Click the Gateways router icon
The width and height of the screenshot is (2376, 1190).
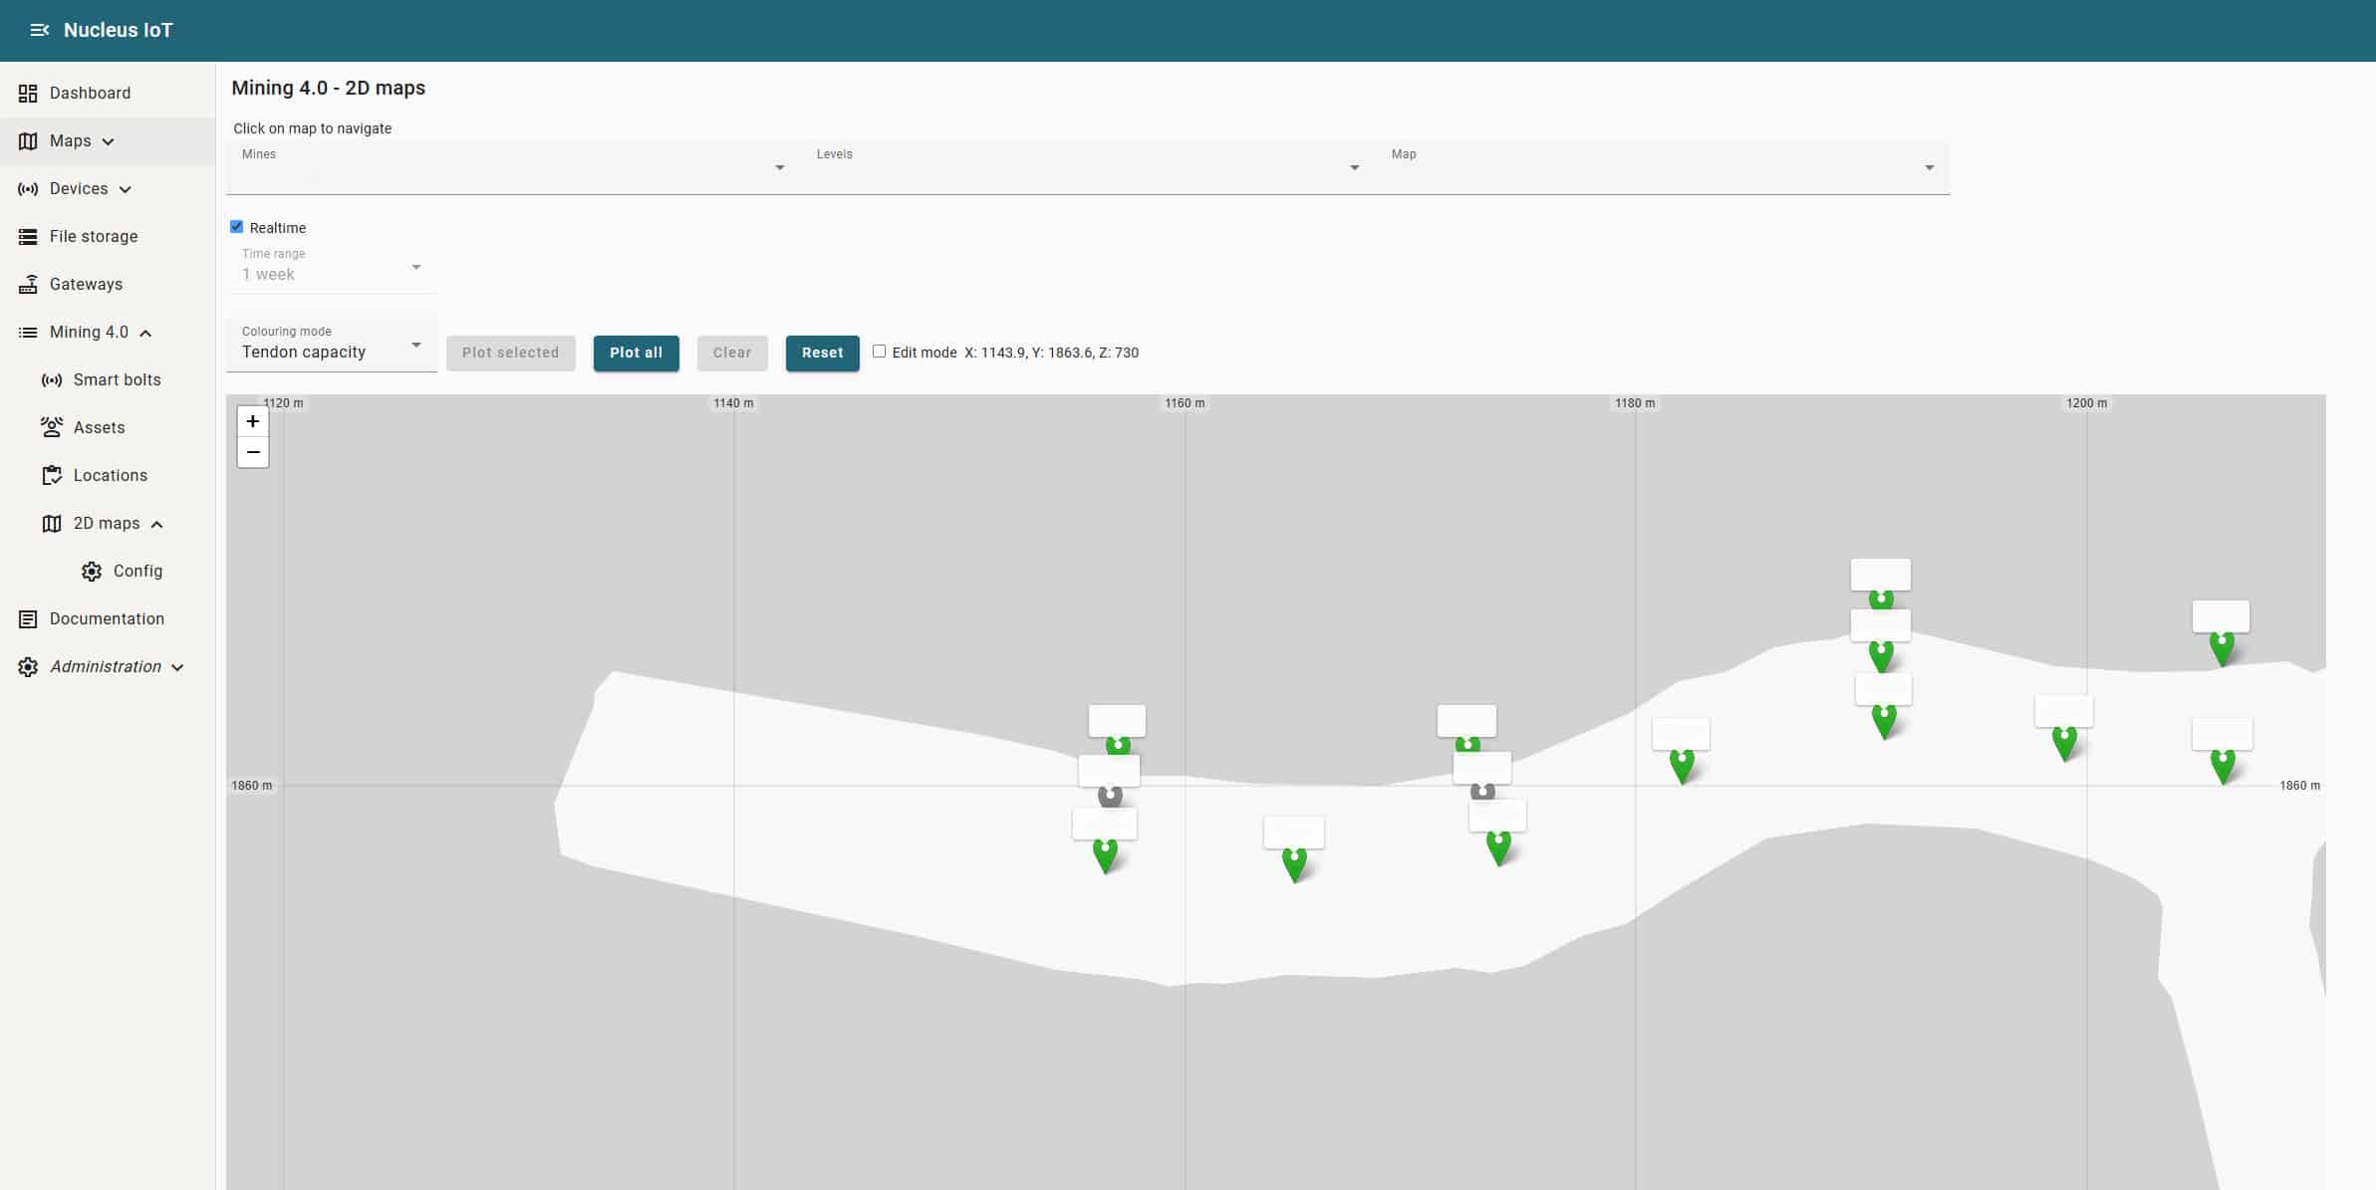click(x=28, y=284)
